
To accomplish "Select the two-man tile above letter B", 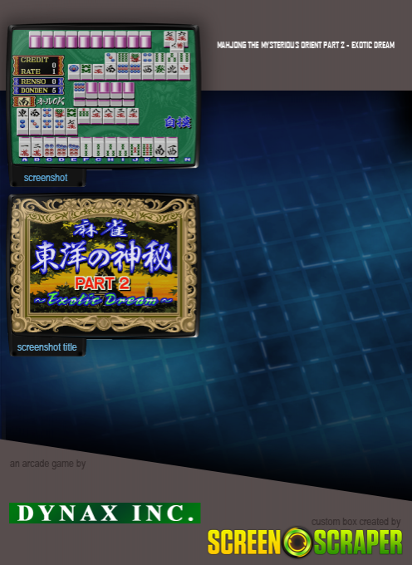I will pos(37,147).
